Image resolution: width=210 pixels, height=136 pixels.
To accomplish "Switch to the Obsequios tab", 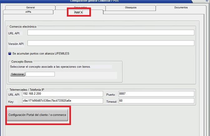I will tap(131, 7).
